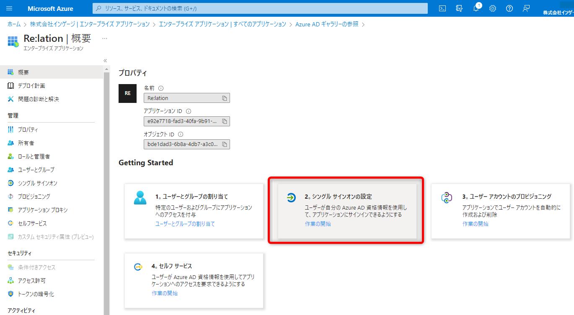Open the feedback icon in the top bar

526,8
